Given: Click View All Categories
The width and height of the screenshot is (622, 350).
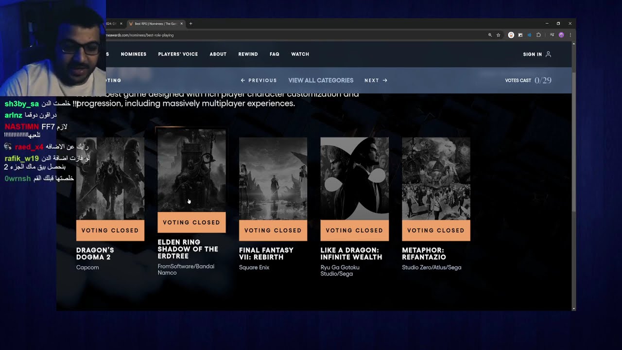Looking at the screenshot, I should click(321, 80).
